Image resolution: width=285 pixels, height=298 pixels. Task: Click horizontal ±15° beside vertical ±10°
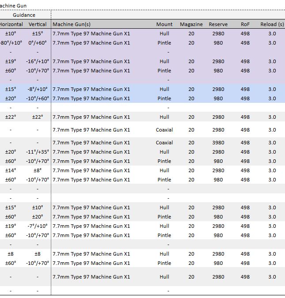click(11, 207)
